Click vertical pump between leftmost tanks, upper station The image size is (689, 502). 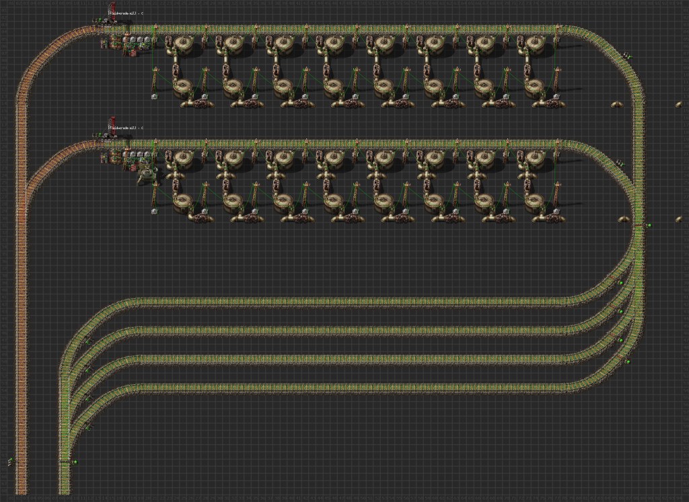(x=176, y=69)
